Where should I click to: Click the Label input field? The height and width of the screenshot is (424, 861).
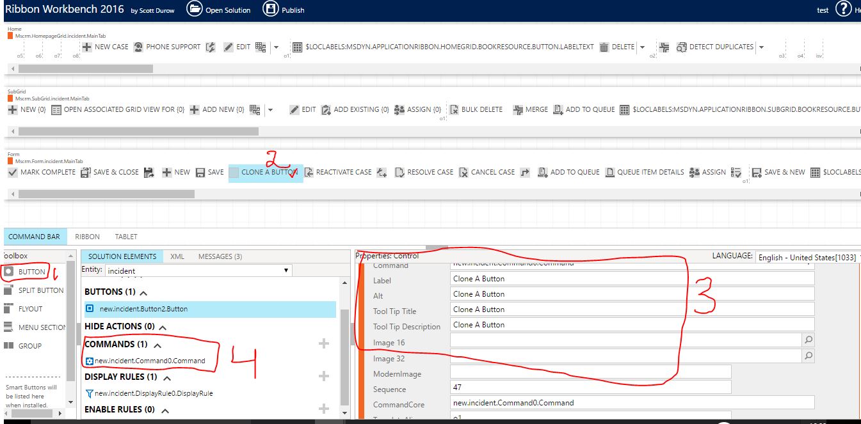pos(632,279)
